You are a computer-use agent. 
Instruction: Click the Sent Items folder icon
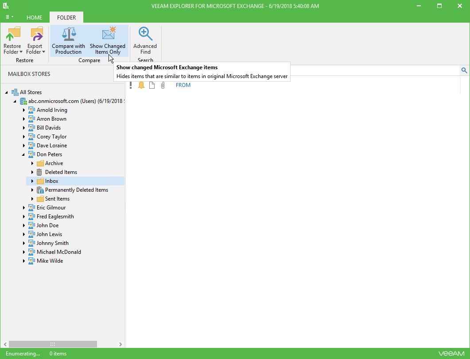click(40, 199)
